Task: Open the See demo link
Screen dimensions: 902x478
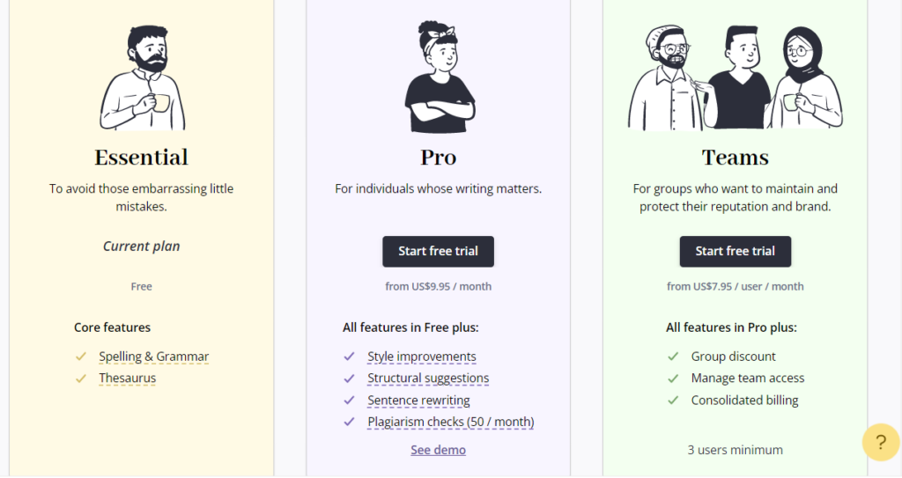Action: [x=438, y=450]
